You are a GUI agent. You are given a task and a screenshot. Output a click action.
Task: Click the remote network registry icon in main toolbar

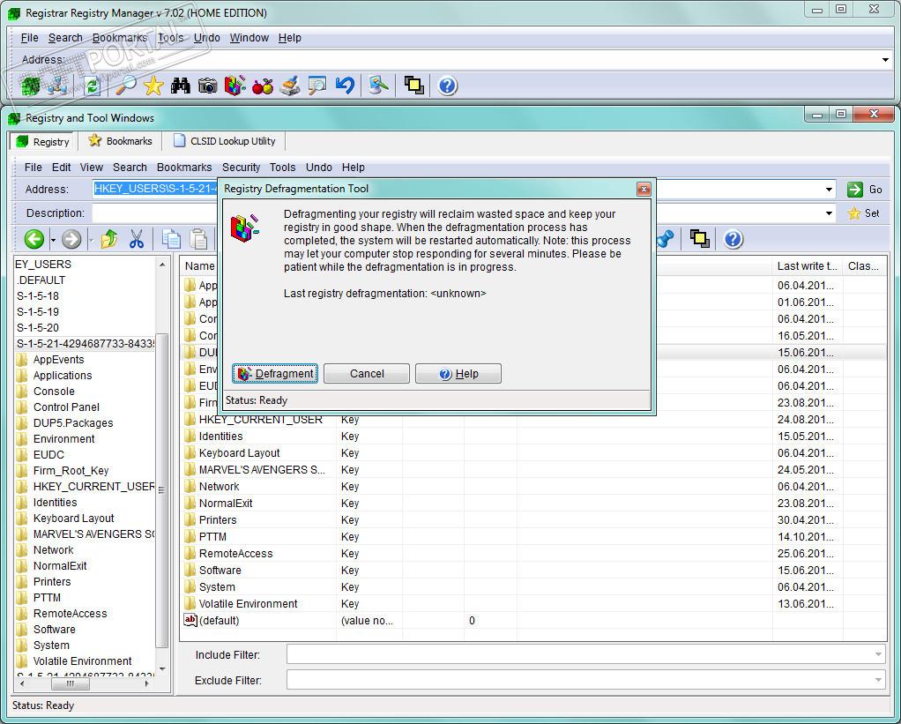coord(58,86)
